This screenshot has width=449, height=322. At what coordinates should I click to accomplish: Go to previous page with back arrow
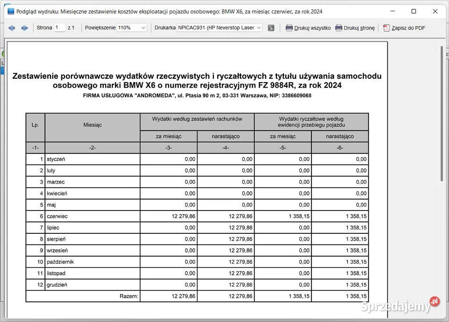tap(11, 28)
